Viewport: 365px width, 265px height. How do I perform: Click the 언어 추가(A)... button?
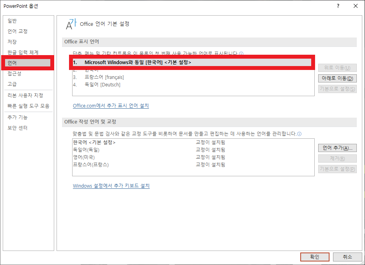click(x=337, y=148)
